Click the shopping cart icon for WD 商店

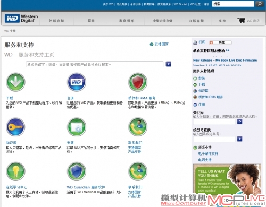click(x=241, y=20)
